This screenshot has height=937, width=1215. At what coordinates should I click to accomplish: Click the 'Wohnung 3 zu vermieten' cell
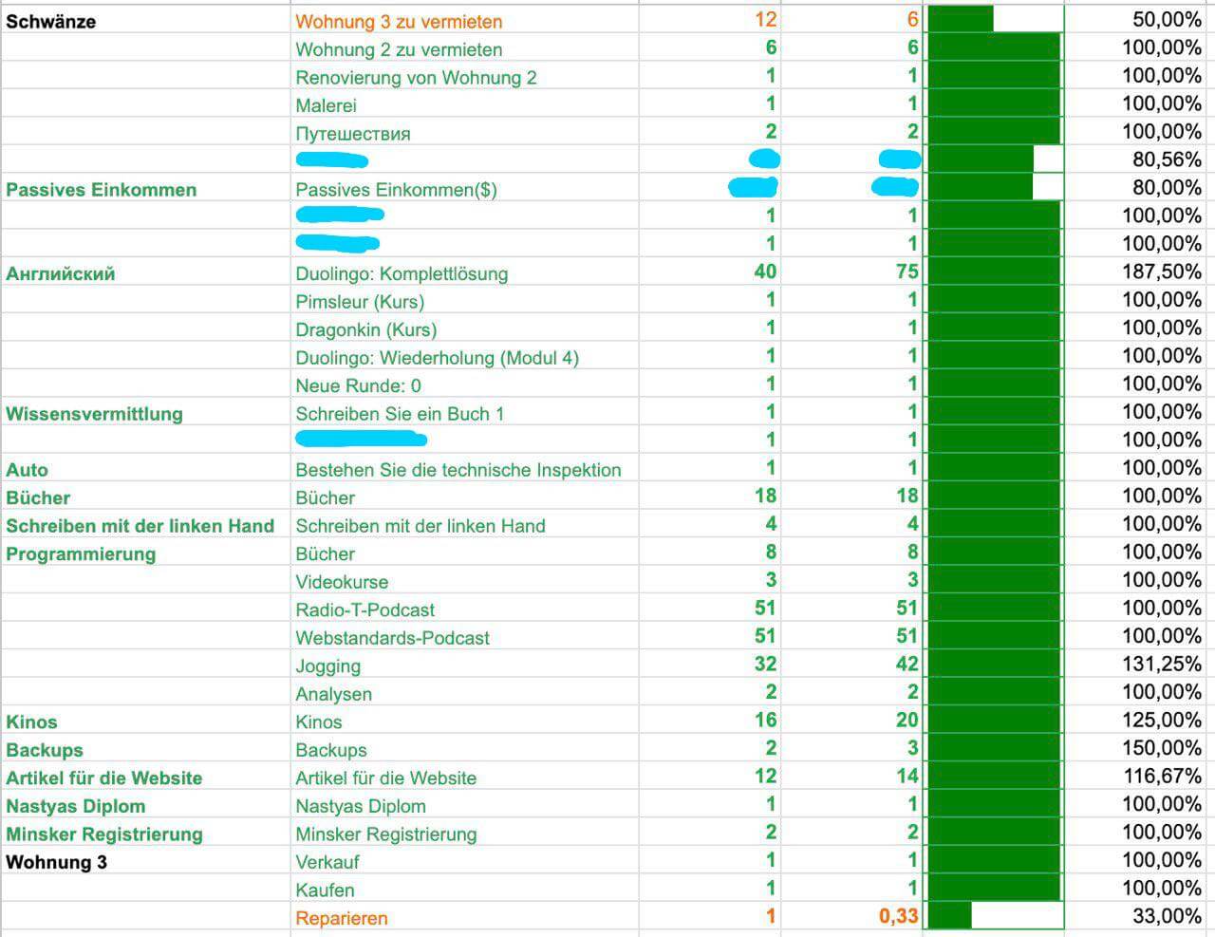[464, 21]
